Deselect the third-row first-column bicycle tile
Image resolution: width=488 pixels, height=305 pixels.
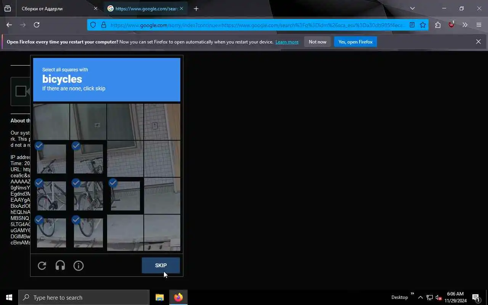(51, 196)
